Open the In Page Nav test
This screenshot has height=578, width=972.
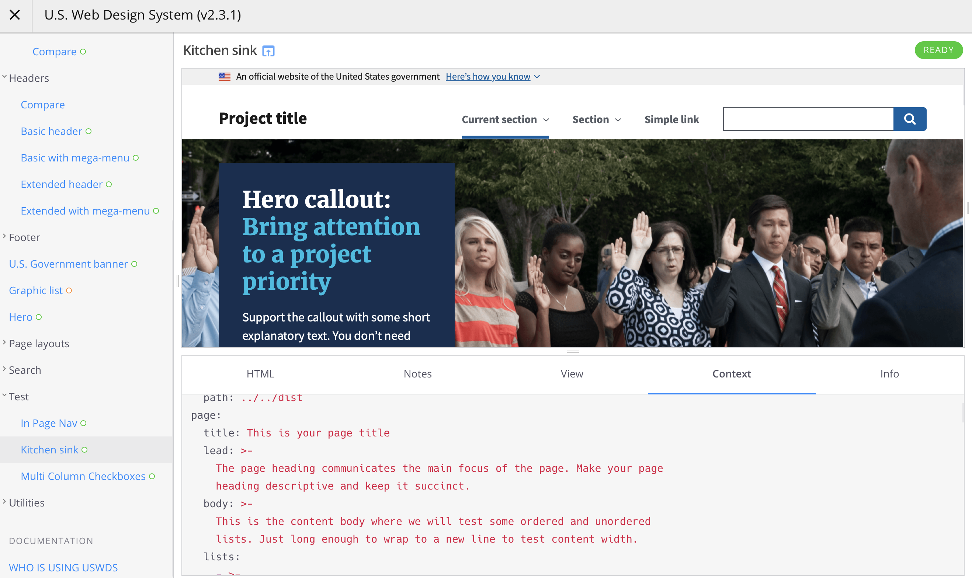[x=53, y=424]
